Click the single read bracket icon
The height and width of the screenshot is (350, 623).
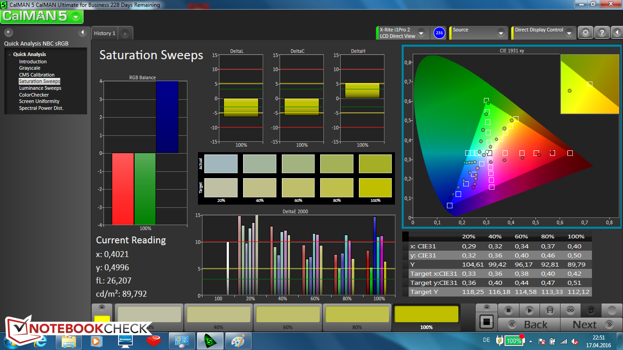click(550, 310)
